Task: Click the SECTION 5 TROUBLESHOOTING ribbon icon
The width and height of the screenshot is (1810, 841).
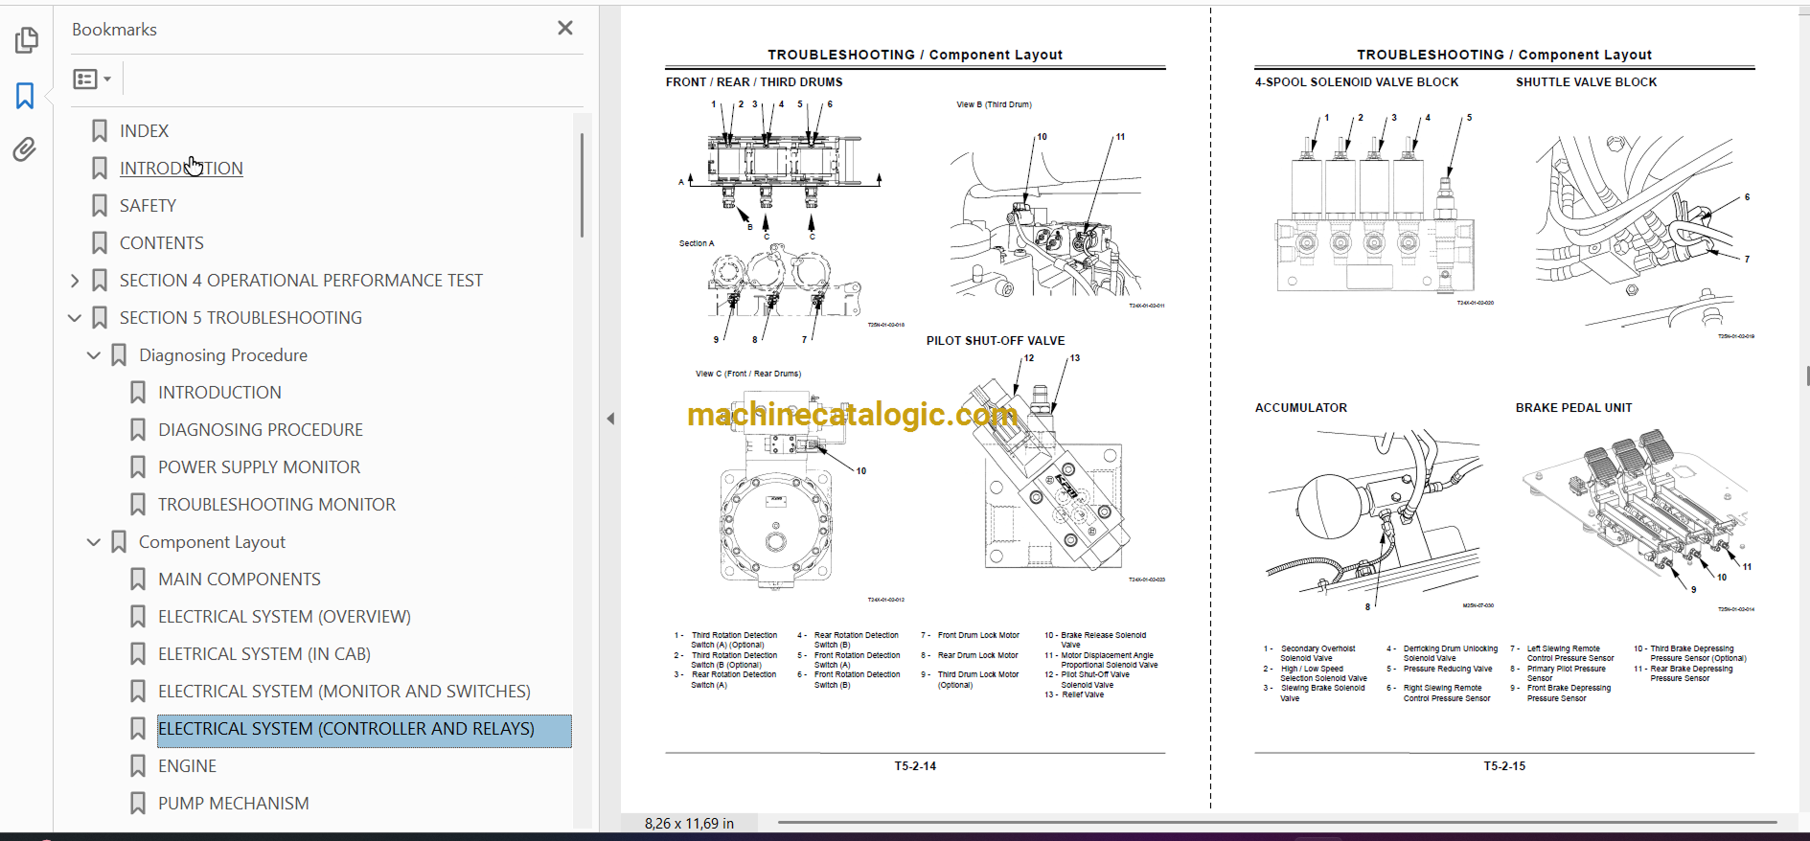Action: 100,317
